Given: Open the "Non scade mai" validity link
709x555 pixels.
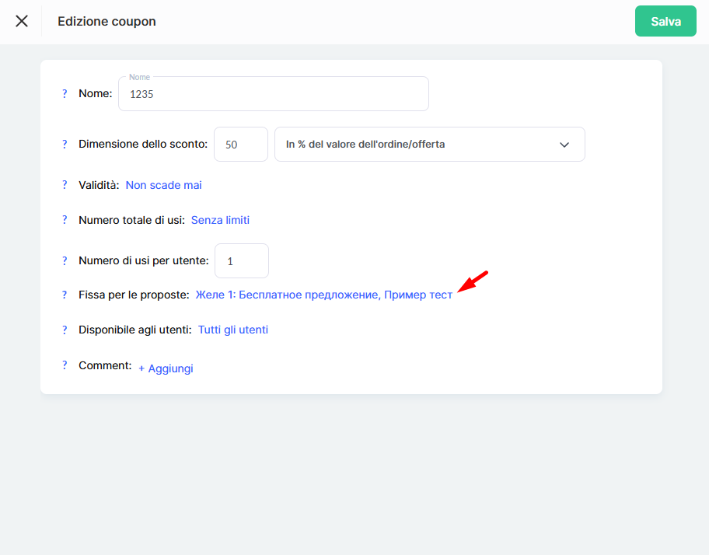Looking at the screenshot, I should pos(163,185).
